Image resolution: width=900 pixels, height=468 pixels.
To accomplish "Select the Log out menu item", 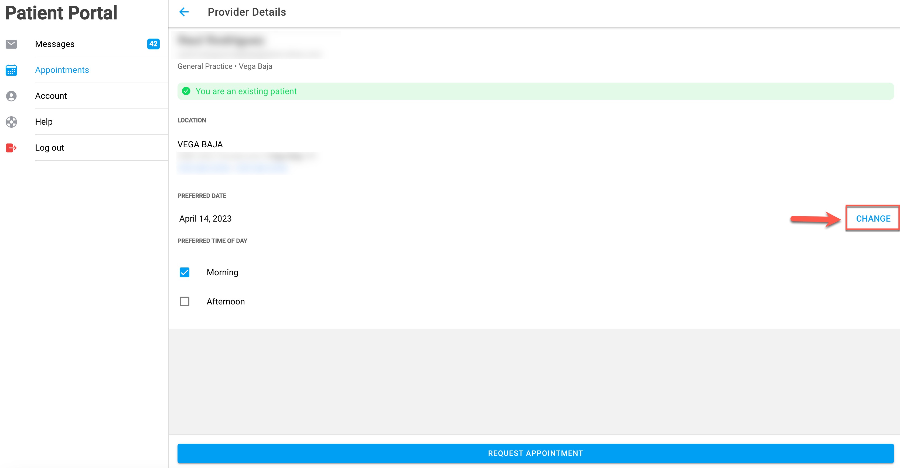I will click(x=49, y=147).
